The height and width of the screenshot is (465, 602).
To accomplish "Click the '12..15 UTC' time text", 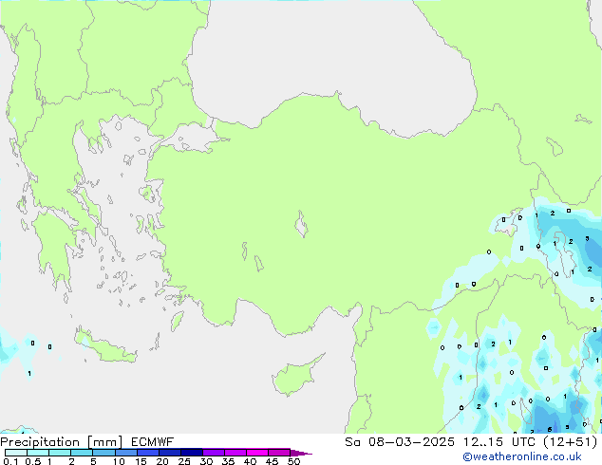I will [499, 442].
